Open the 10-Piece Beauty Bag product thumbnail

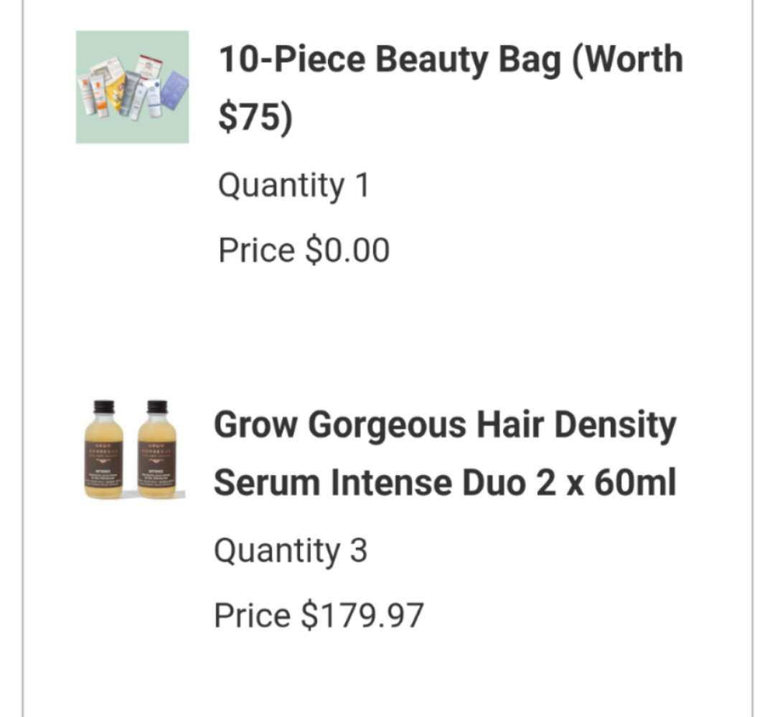click(132, 87)
